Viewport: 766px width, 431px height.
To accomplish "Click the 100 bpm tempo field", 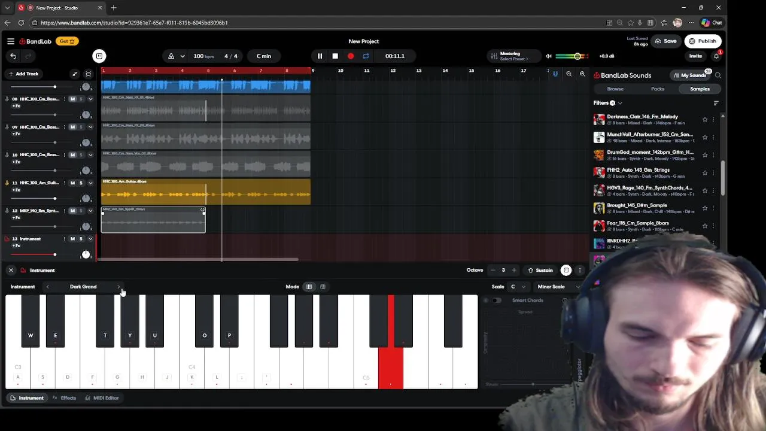I will tap(203, 56).
